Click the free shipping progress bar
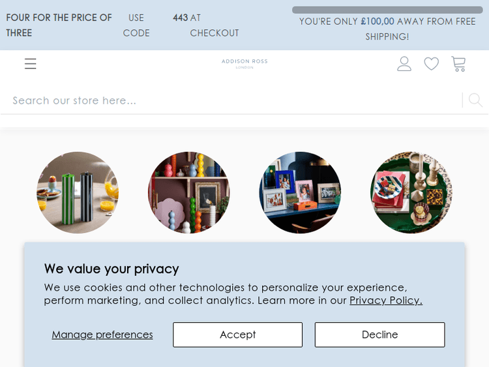The width and height of the screenshot is (489, 367). coord(387,10)
